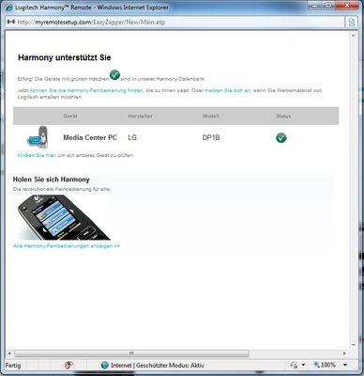Click the Media Center PC device icon

click(38, 137)
